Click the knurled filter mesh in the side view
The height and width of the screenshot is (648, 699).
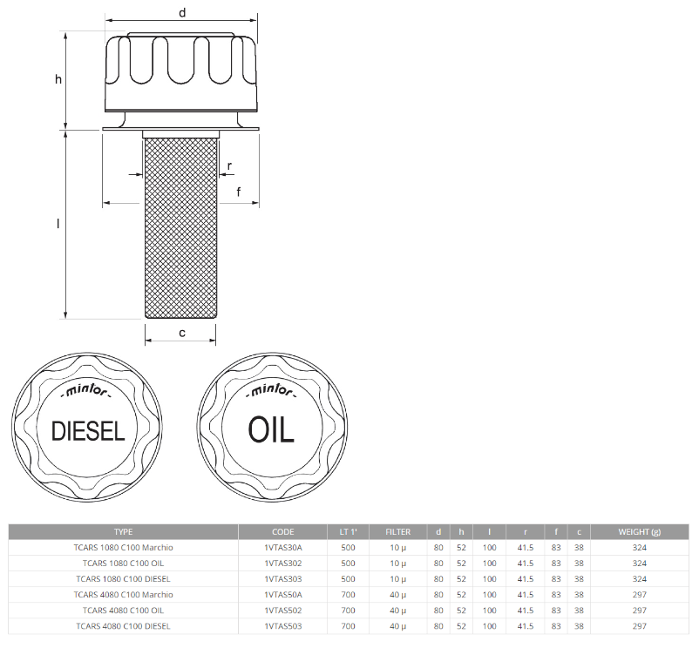point(180,226)
